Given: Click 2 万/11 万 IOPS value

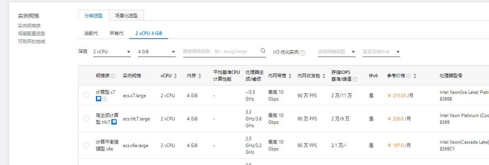Looking at the screenshot, I should (x=341, y=96).
